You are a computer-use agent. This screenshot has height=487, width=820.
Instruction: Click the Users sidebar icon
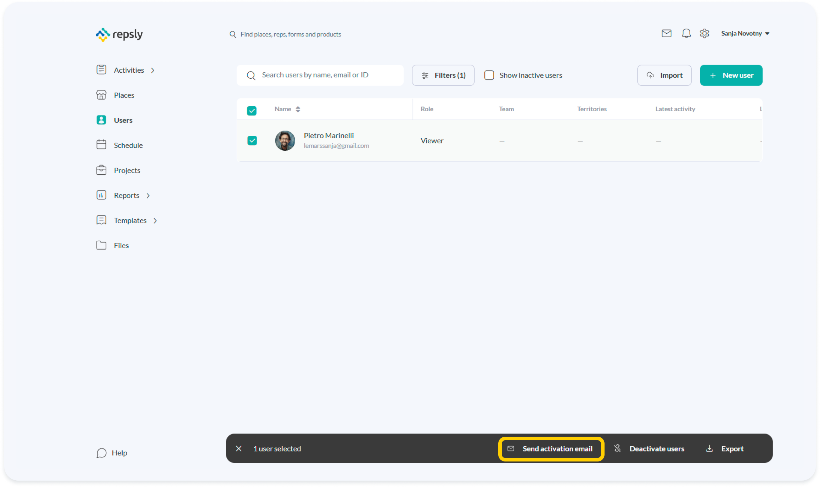point(101,120)
